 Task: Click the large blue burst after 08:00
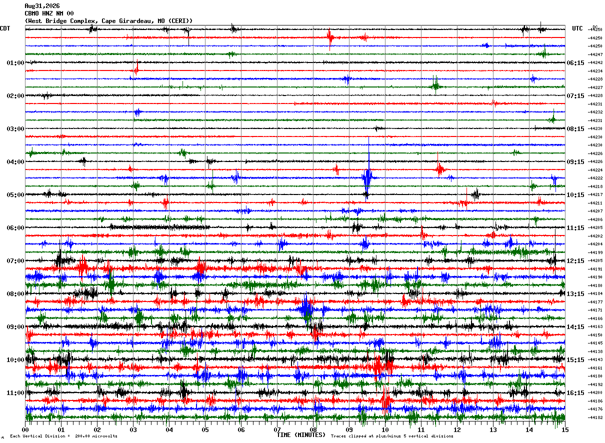coord(306,310)
